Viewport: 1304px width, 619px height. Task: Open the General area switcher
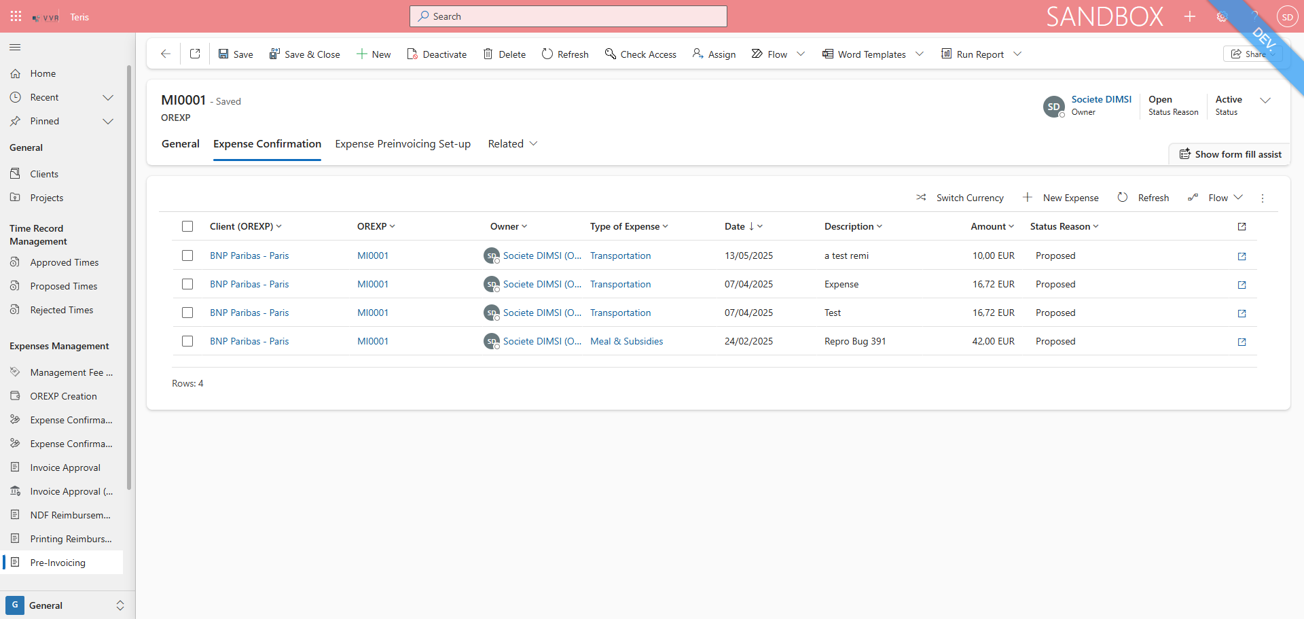coord(66,605)
